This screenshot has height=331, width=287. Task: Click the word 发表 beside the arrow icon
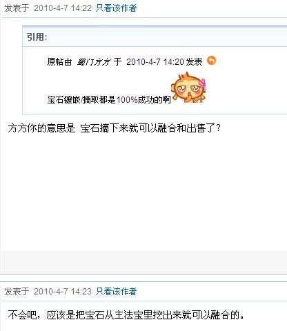coord(195,62)
